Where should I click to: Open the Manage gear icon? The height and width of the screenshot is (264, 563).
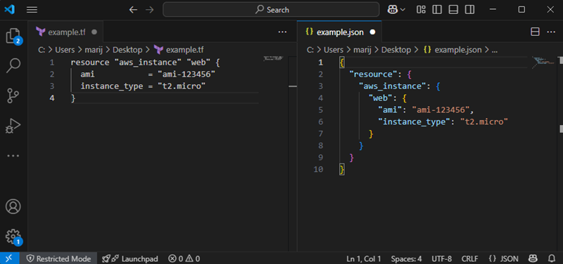pyautogui.click(x=13, y=237)
